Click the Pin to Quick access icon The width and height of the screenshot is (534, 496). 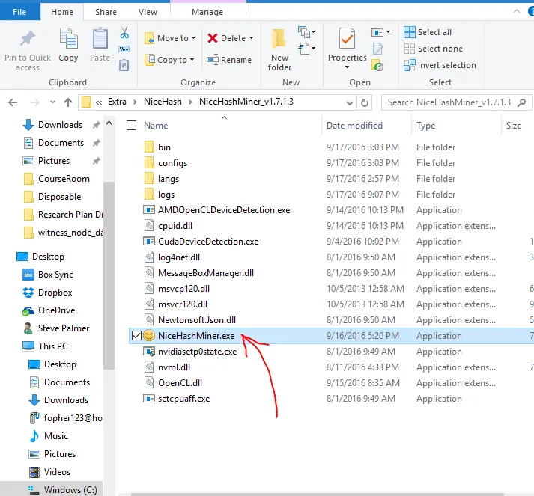coord(27,38)
